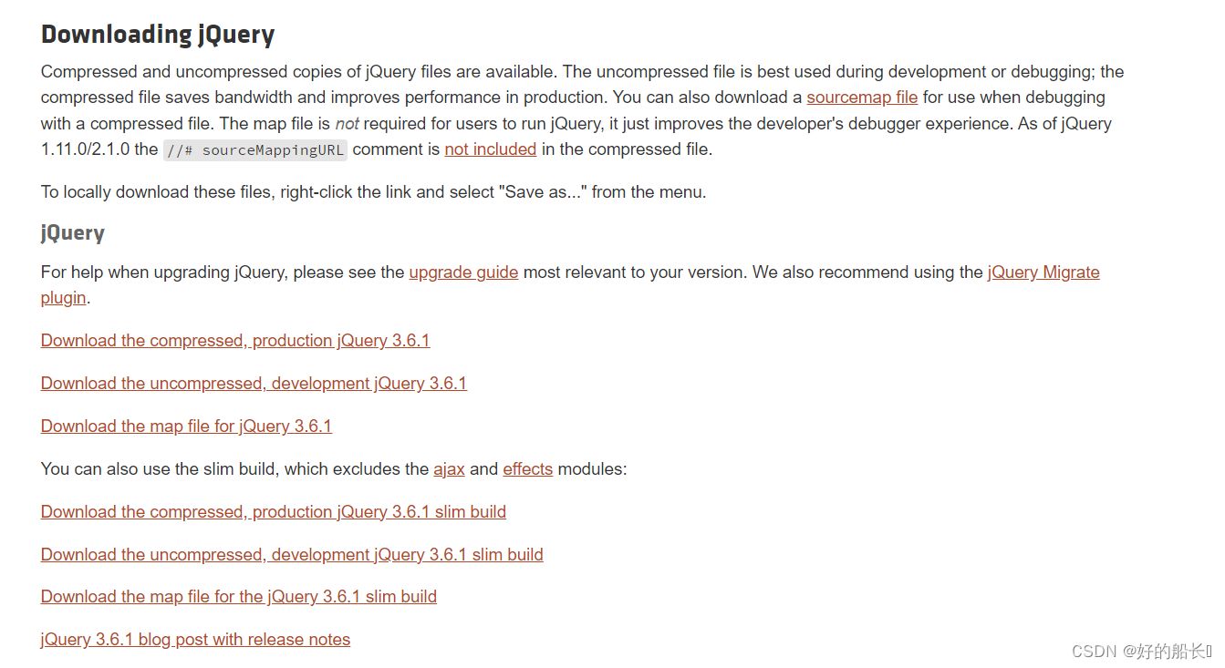The image size is (1225, 668).
Task: Download the compressed jQuery 3.6.1 slim build
Action: [x=273, y=511]
